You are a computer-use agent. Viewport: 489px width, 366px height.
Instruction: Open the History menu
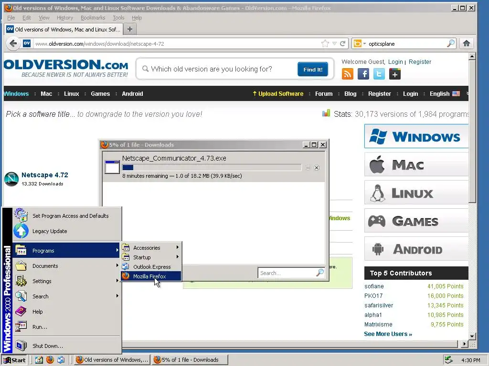click(65, 18)
